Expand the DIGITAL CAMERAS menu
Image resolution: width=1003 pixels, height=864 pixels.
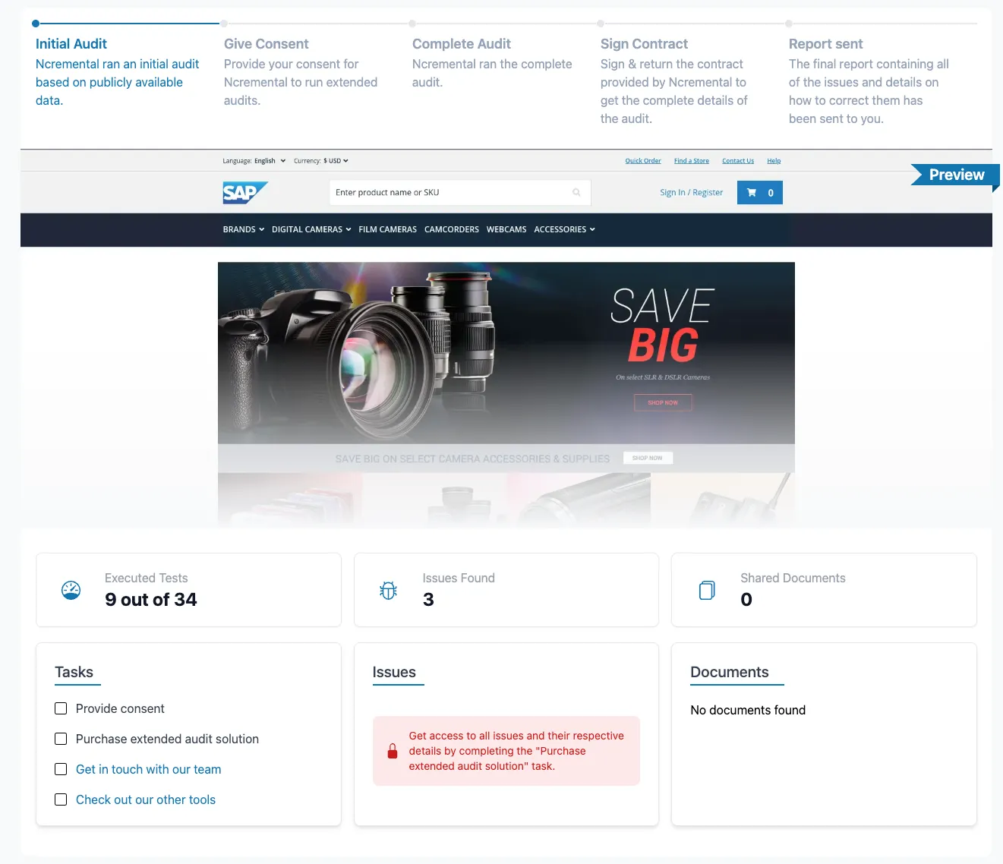coord(311,229)
